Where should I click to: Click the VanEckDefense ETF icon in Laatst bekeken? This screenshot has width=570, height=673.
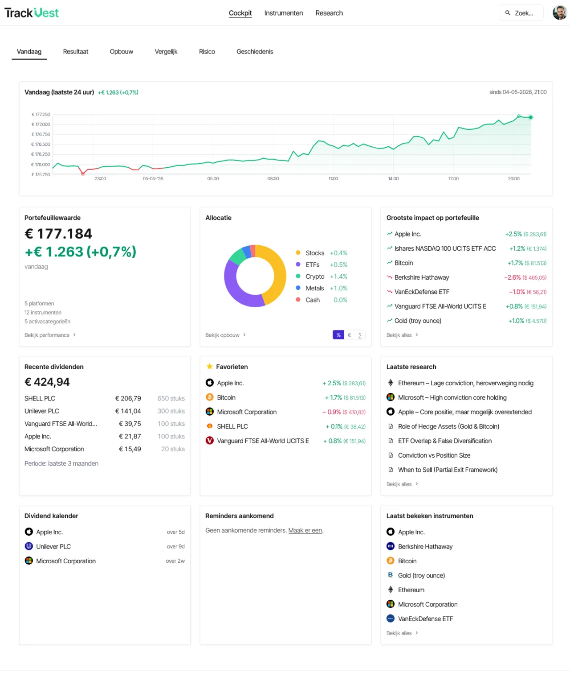[x=391, y=619]
